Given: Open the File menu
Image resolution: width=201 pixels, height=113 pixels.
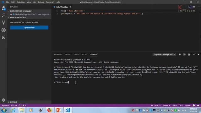Looking at the screenshot, I should point(8,2).
